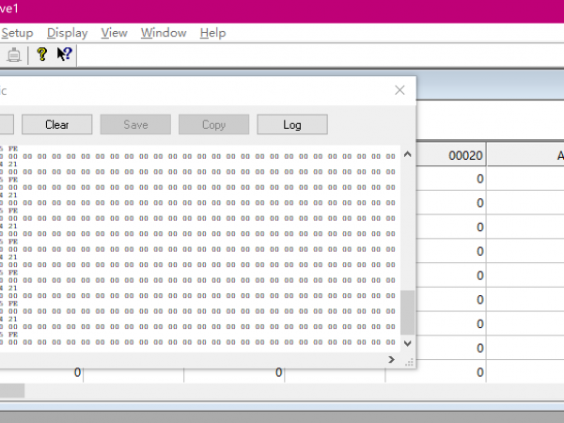Image resolution: width=564 pixels, height=423 pixels.
Task: Click the vertical scrollbar thumb in the traffic log
Action: click(x=407, y=312)
